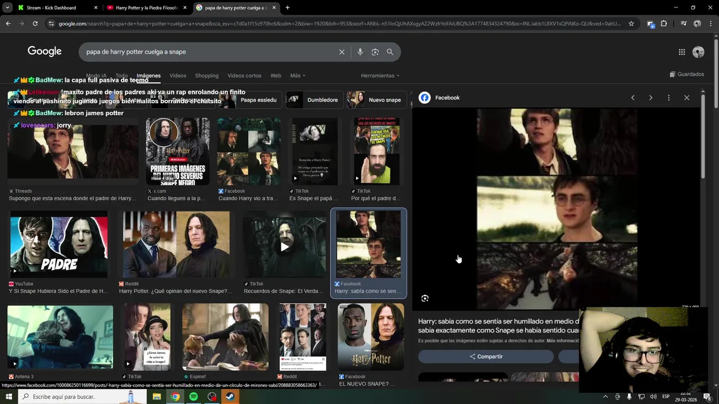Screen dimensions: 719x404
Task: Open the x.com Primeras Imágenes thumbnail
Action: click(178, 151)
